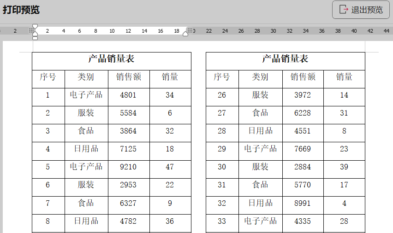Click ruler mark 30 on the horizontal ruler

pos(273,31)
